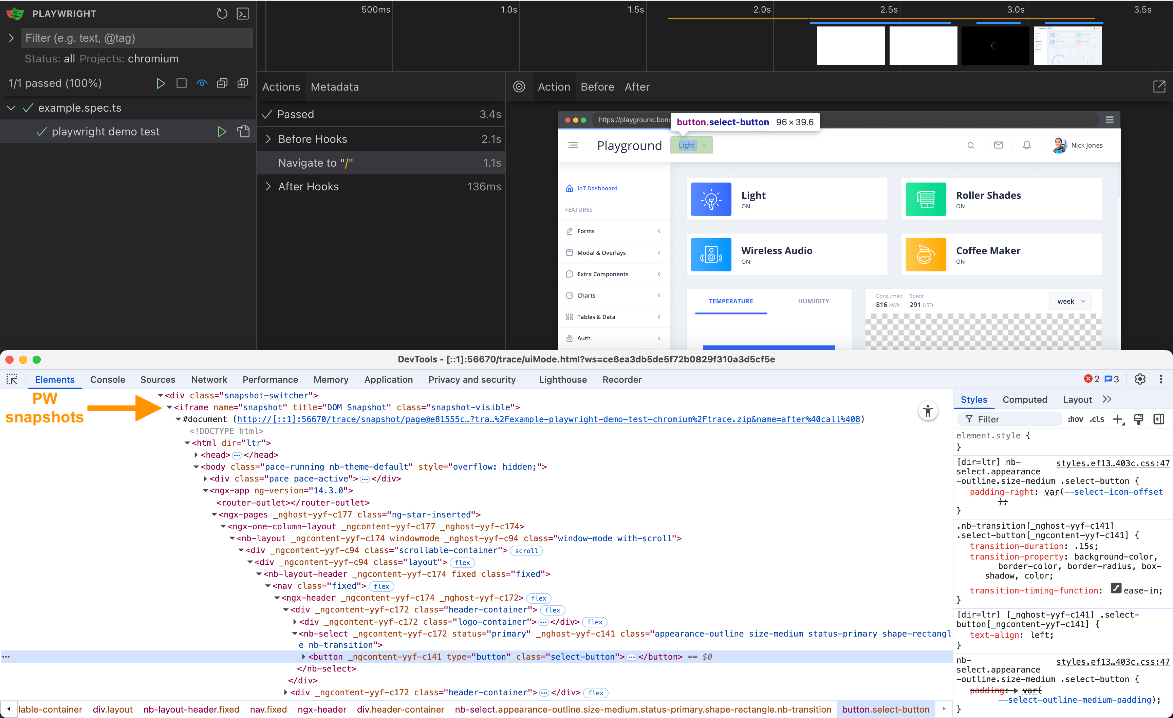Toggle computed styles sidebar icon
1173x718 pixels.
point(1159,419)
